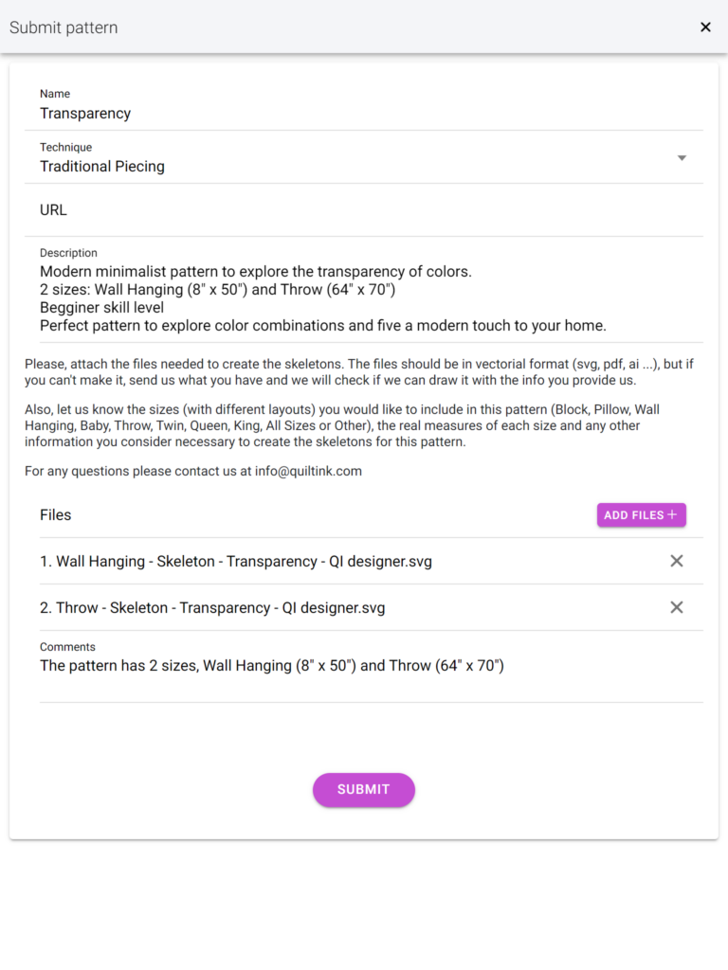This screenshot has width=728, height=970.
Task: Expand the Technique dropdown arrow
Action: (682, 158)
